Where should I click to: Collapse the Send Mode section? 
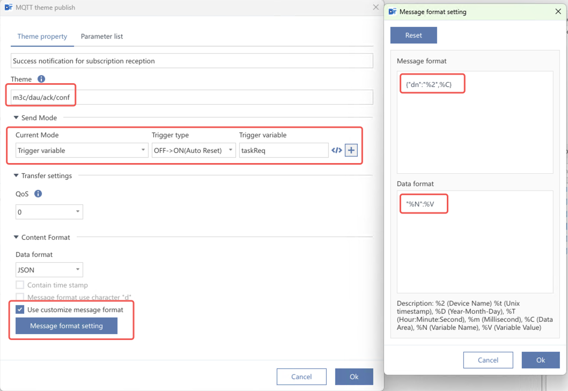[x=16, y=117]
